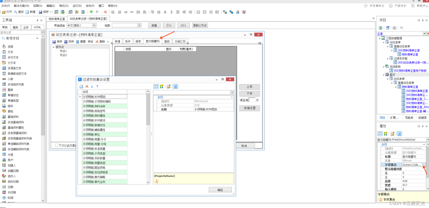Screen dimensions: 429x208
Task: Switch to 物料清单正查 document tab
Action: point(57,19)
